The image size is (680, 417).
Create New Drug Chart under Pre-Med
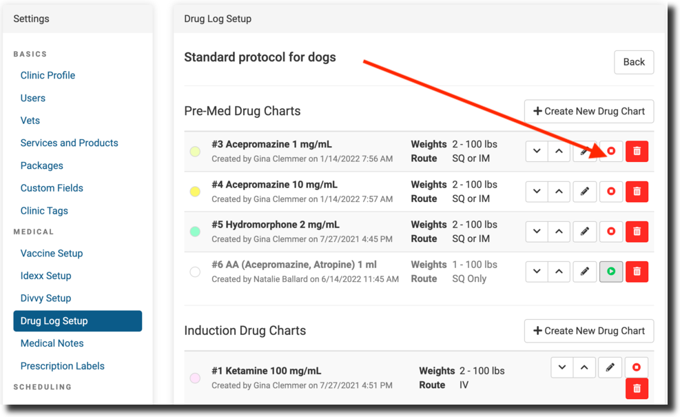[589, 111]
